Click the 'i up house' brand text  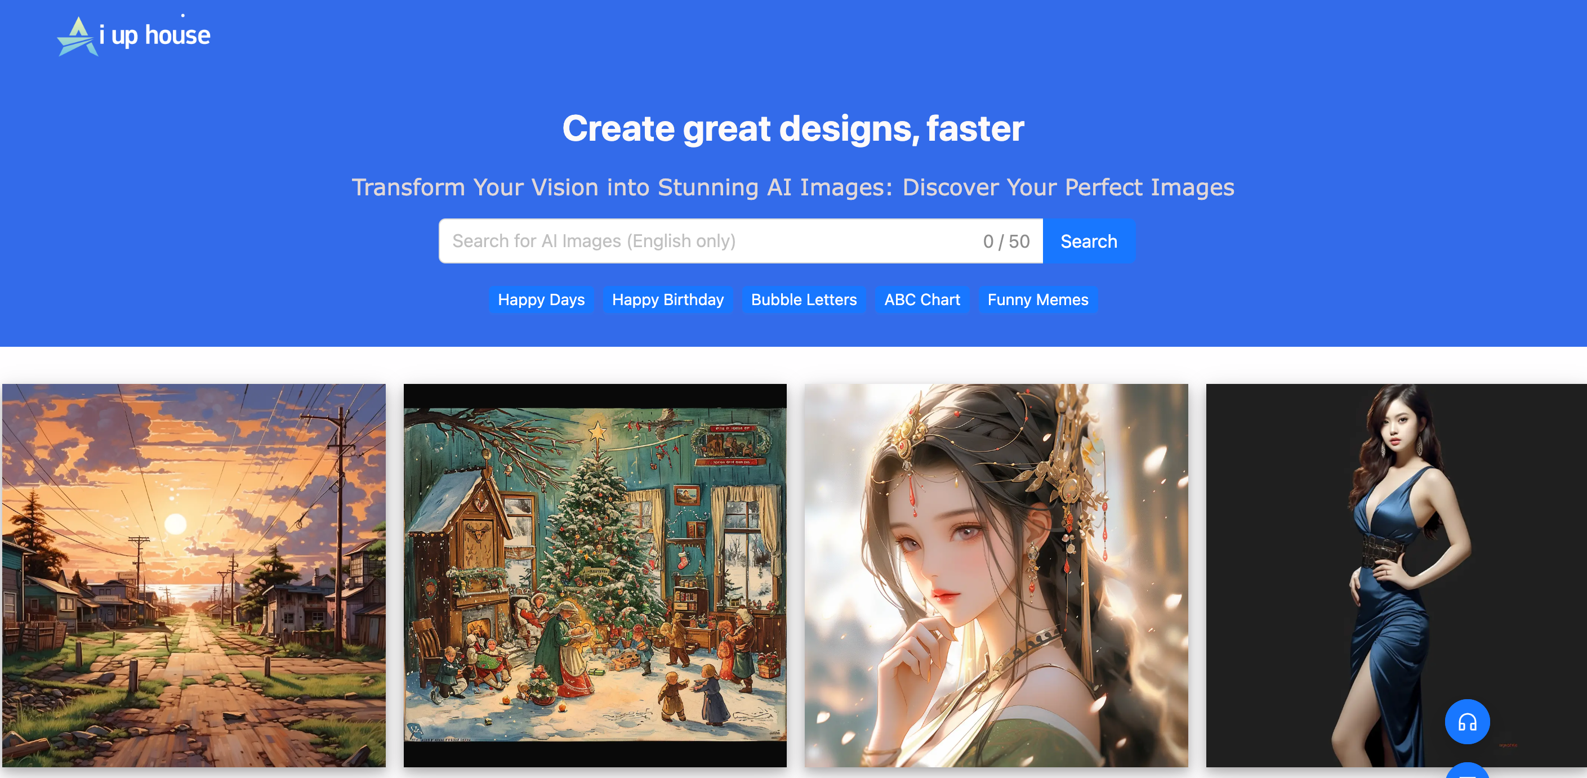155,35
